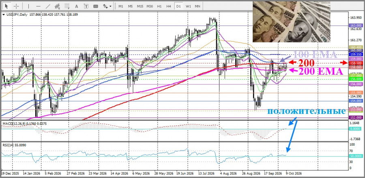Click the yen and dollar banknotes image
This screenshot has height=178, width=365.
(292, 22)
